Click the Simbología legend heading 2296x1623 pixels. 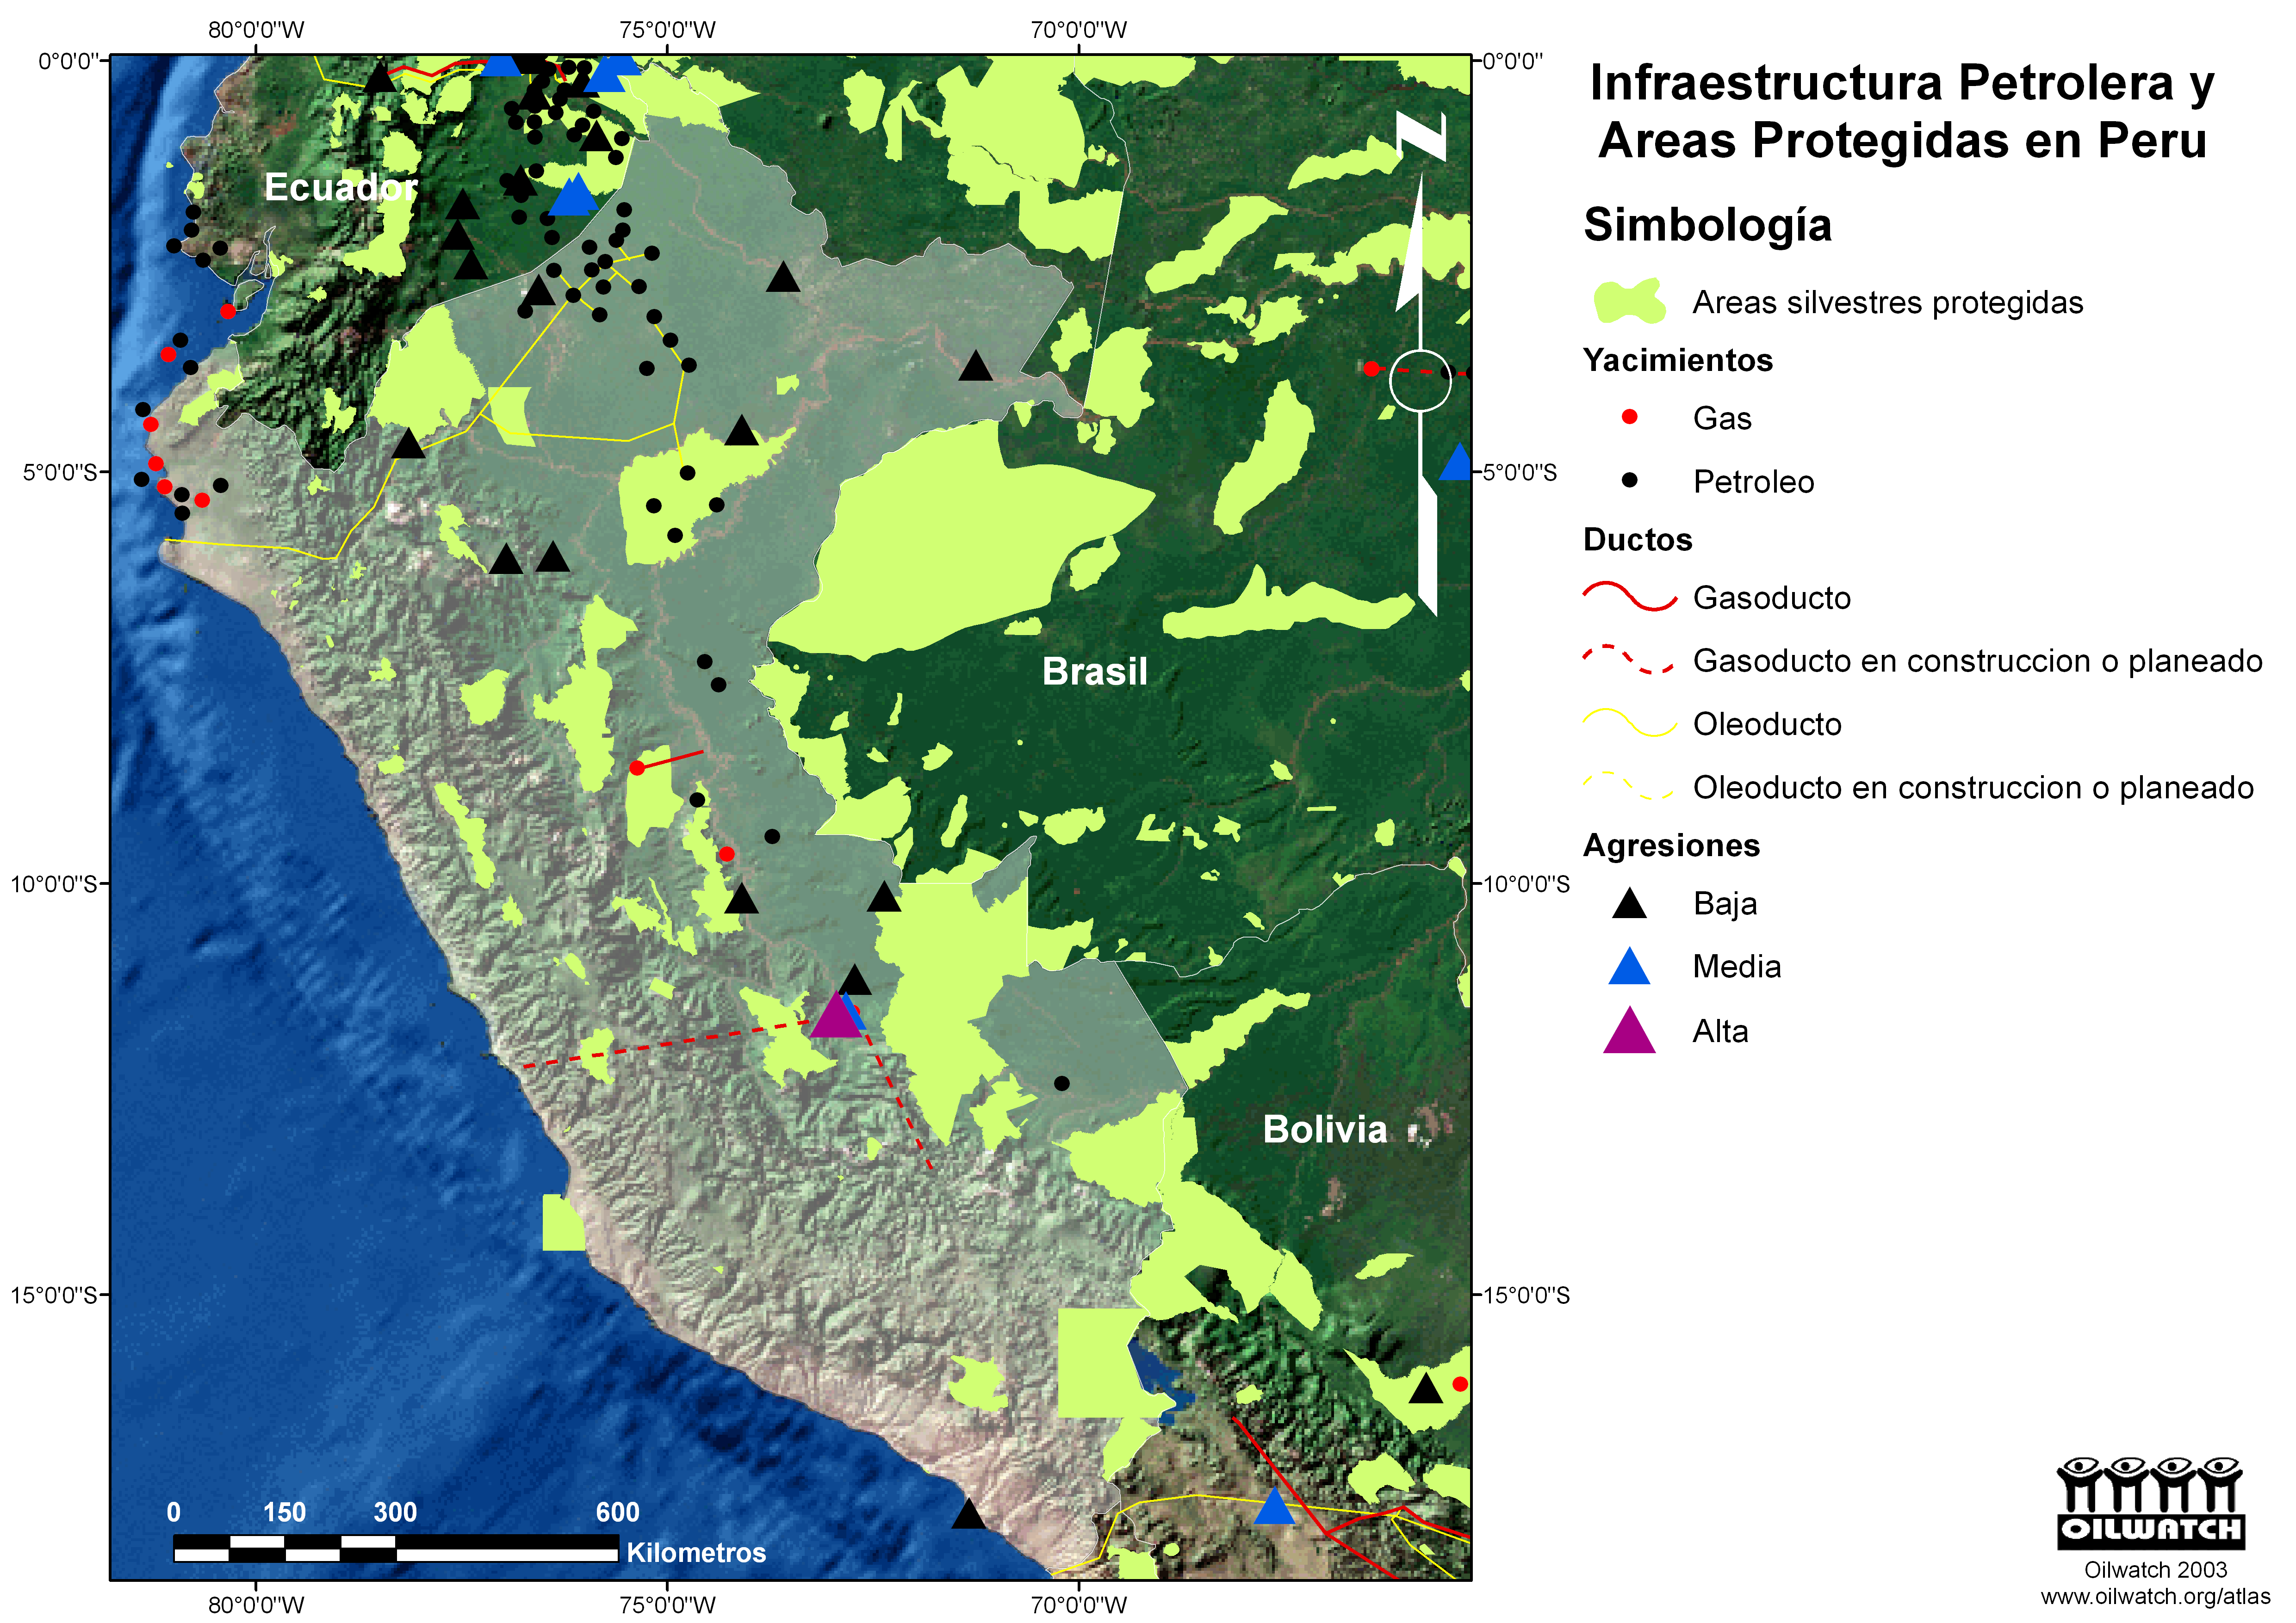[x=1707, y=225]
